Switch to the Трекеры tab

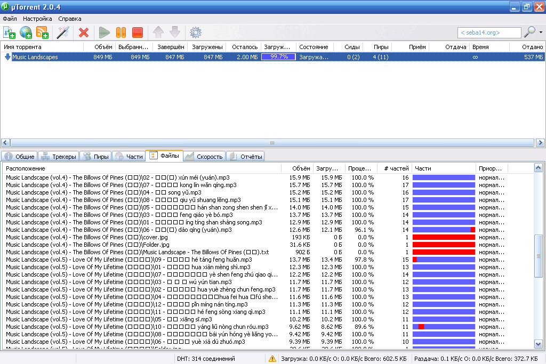[59, 157]
